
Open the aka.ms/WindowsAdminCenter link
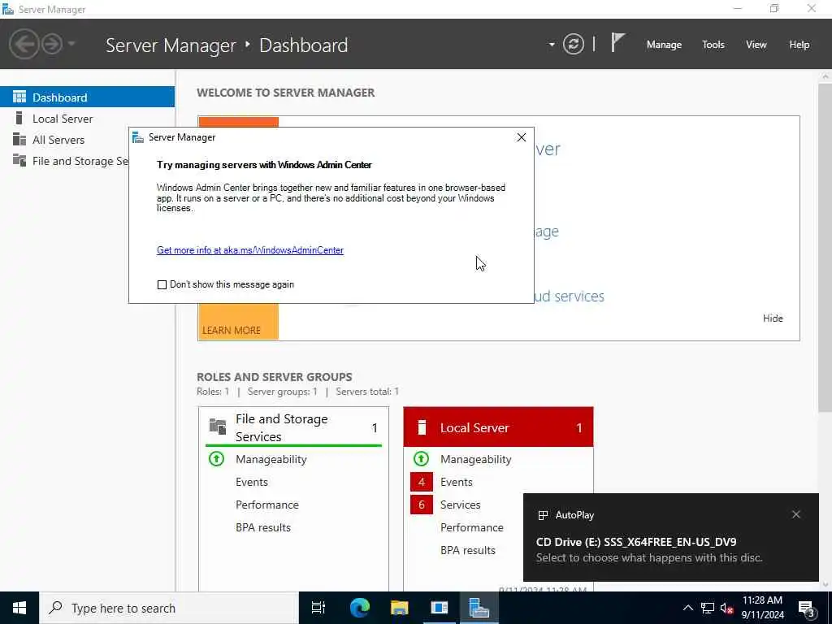pyautogui.click(x=250, y=250)
